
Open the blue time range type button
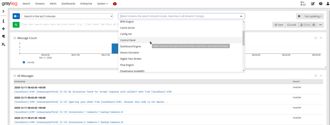(x=16, y=16)
